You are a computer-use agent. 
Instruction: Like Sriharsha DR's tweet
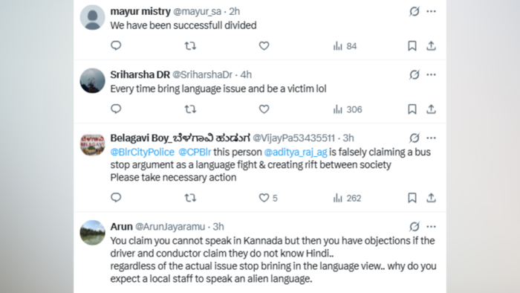(x=264, y=109)
